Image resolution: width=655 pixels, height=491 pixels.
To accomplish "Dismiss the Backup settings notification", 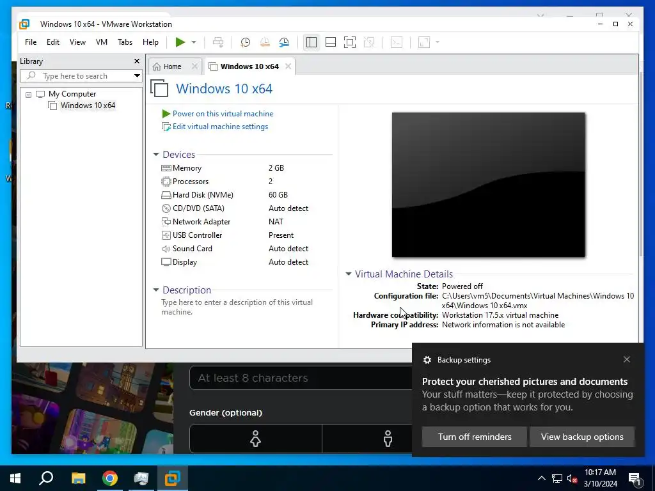I will click(627, 359).
